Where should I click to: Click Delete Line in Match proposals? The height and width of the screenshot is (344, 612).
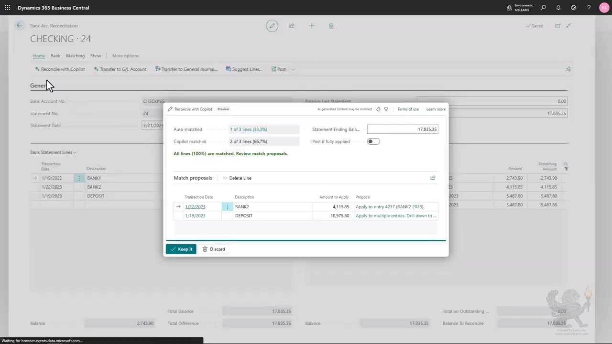(x=237, y=178)
